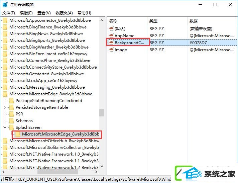
Task: Expand the PersistedStorageItemTable key
Action: (5, 107)
